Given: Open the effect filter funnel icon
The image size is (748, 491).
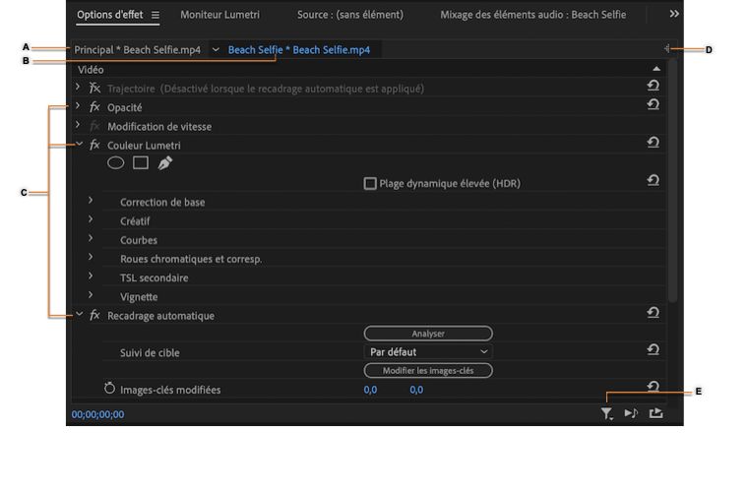Looking at the screenshot, I should [607, 414].
